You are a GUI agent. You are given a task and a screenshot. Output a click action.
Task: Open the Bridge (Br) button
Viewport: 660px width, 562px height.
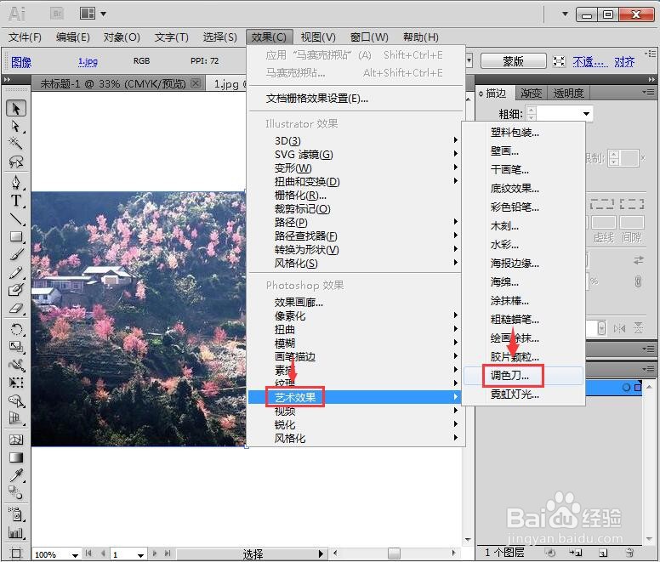pyautogui.click(x=57, y=14)
